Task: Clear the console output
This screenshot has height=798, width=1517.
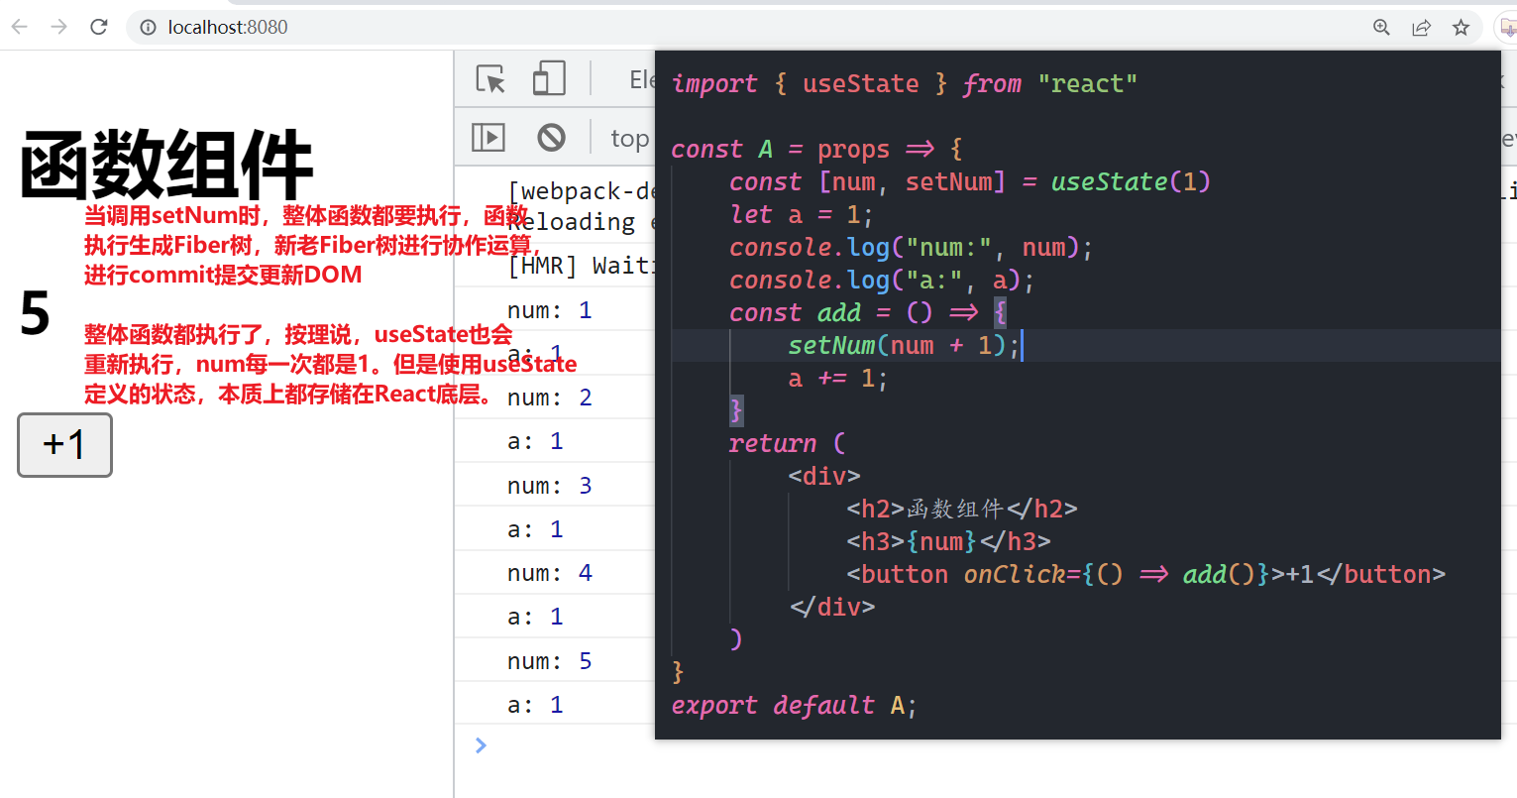Action: coord(551,137)
